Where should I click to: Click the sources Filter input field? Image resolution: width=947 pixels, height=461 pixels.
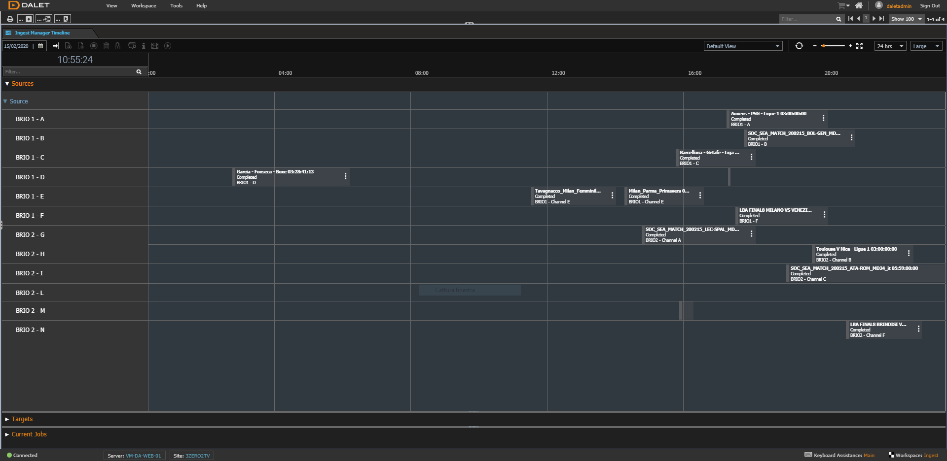[x=69, y=72]
